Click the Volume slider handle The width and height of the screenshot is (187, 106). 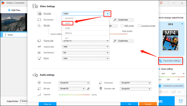click(74, 95)
